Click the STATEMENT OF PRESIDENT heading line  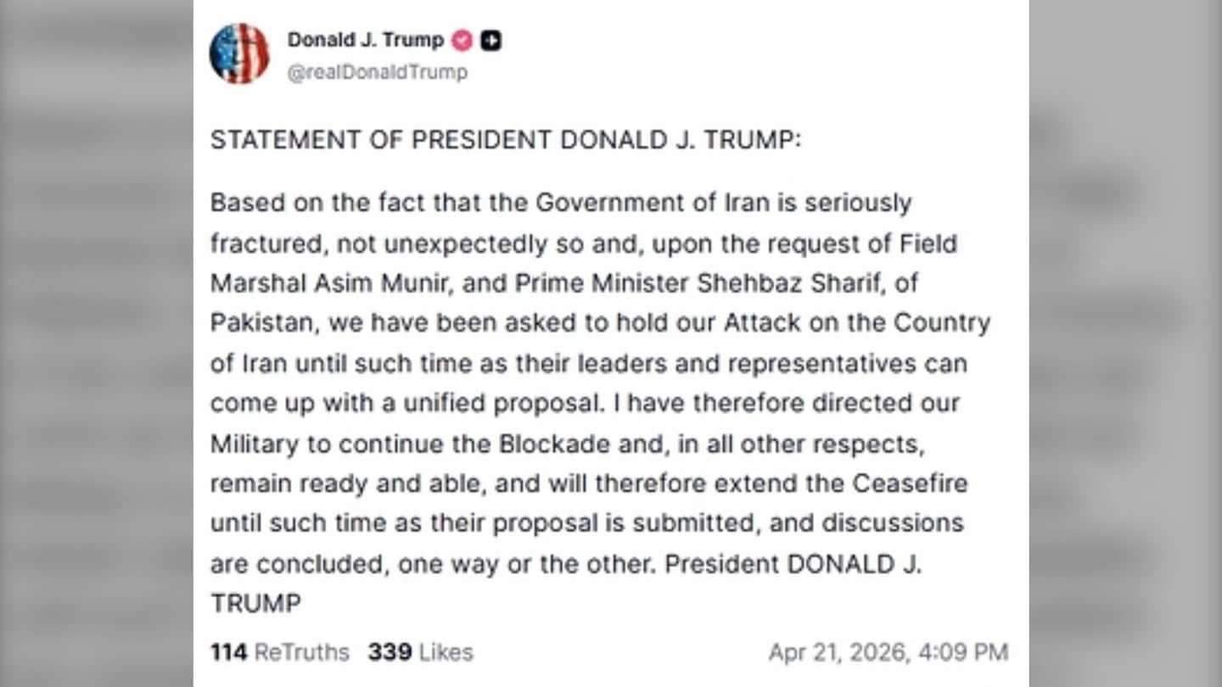(x=505, y=140)
